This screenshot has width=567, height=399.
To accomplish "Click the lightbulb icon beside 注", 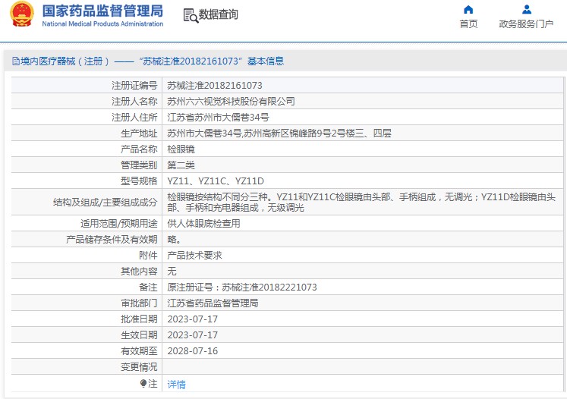I will (143, 384).
